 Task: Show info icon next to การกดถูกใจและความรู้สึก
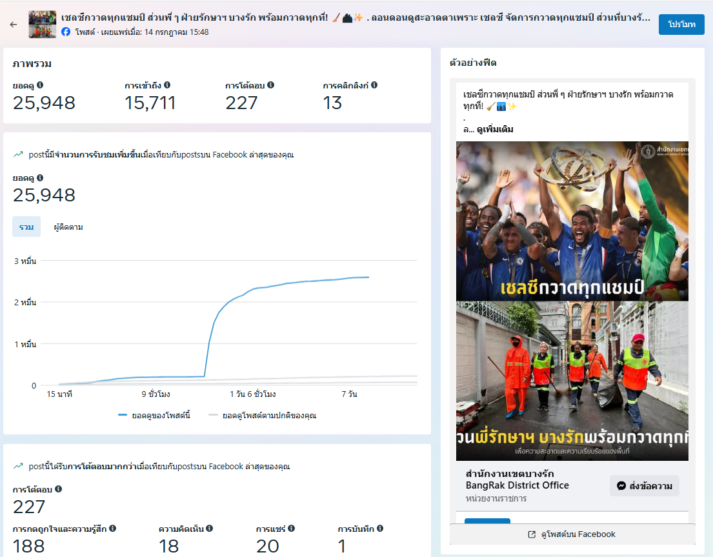[x=113, y=529]
